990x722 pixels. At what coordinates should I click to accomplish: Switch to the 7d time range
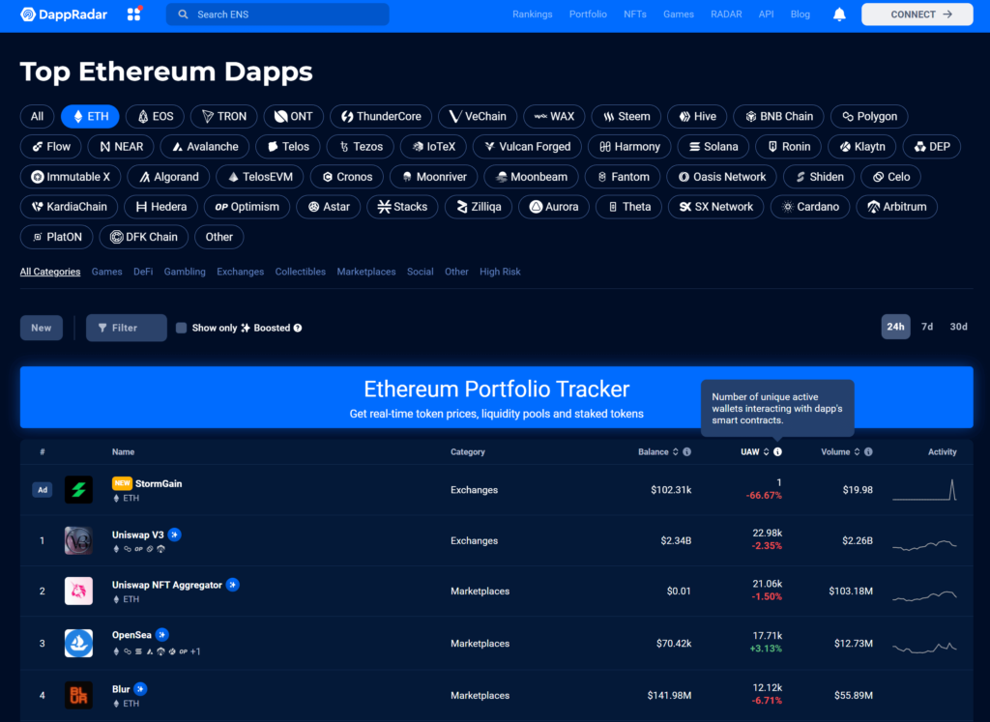(x=927, y=327)
